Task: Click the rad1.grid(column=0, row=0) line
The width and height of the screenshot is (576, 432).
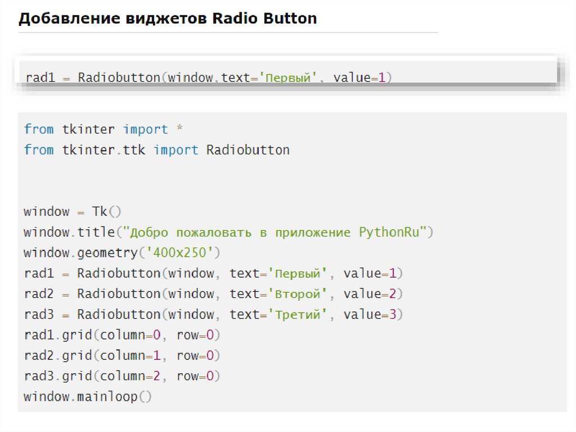Action: pos(121,335)
